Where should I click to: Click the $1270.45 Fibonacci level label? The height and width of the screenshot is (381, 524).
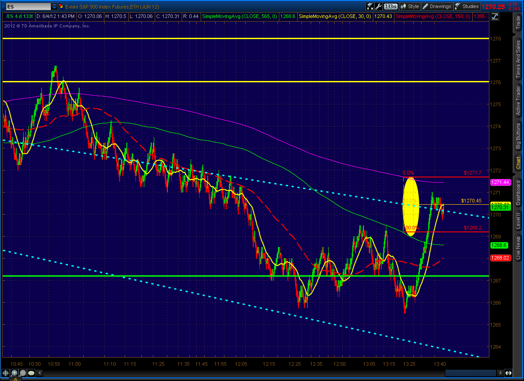(471, 201)
